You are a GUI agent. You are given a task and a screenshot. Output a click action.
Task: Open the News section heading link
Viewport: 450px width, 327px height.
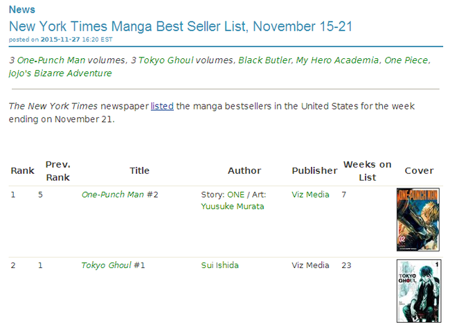(22, 10)
